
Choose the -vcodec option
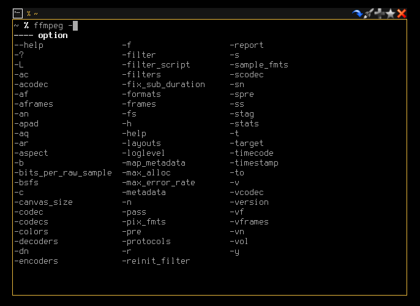pyautogui.click(x=247, y=193)
